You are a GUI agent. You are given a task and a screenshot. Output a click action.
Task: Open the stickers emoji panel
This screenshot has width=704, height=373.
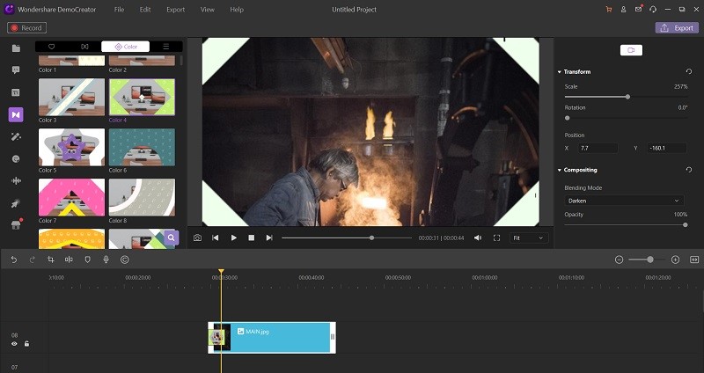coord(16,159)
